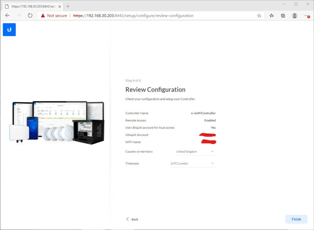Open the browser profile avatar

point(295,15)
